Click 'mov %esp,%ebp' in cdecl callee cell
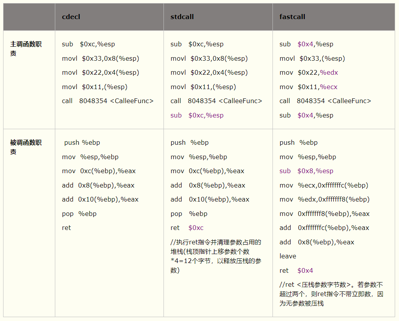The height and width of the screenshot is (321, 399). [90, 157]
